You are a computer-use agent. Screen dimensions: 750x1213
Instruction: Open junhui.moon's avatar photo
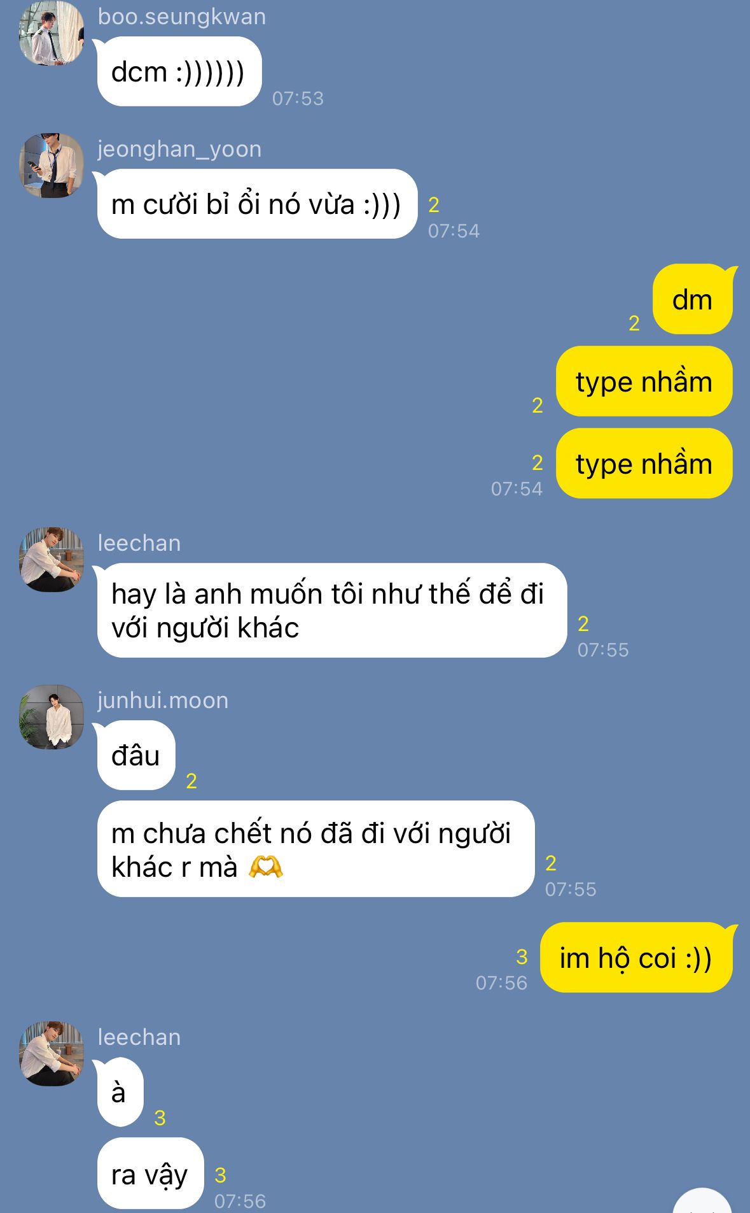coord(52,717)
